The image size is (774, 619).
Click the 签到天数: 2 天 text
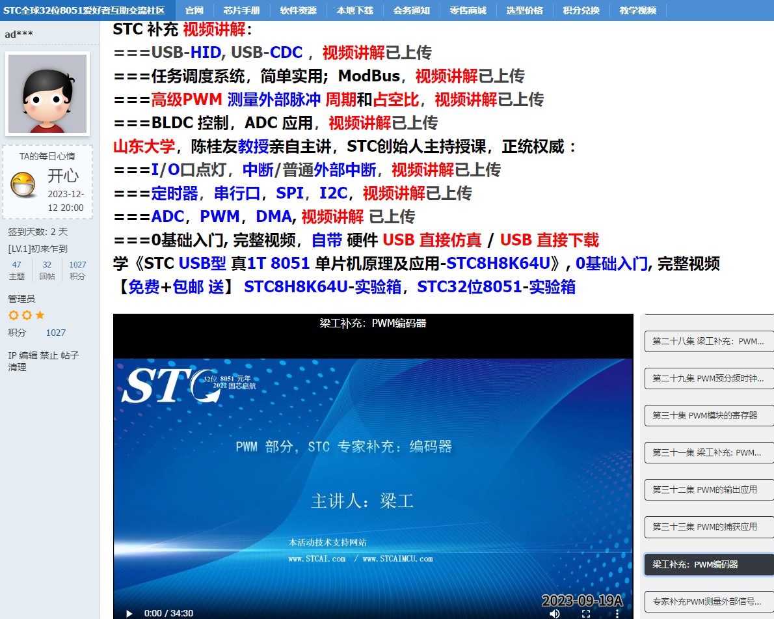coord(38,232)
